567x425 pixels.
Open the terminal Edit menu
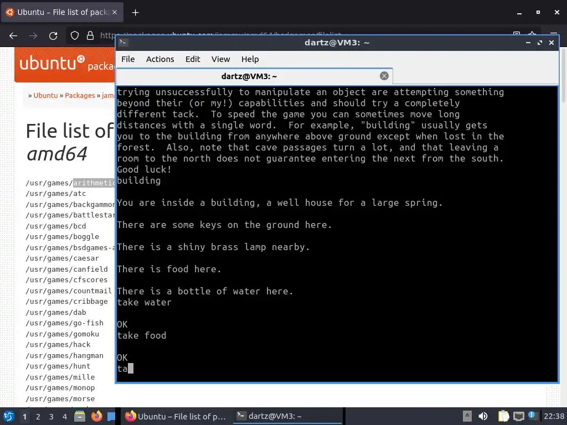point(193,59)
